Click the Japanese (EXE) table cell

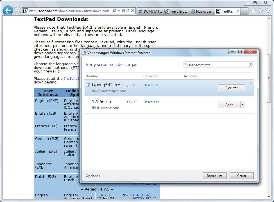click(48, 167)
